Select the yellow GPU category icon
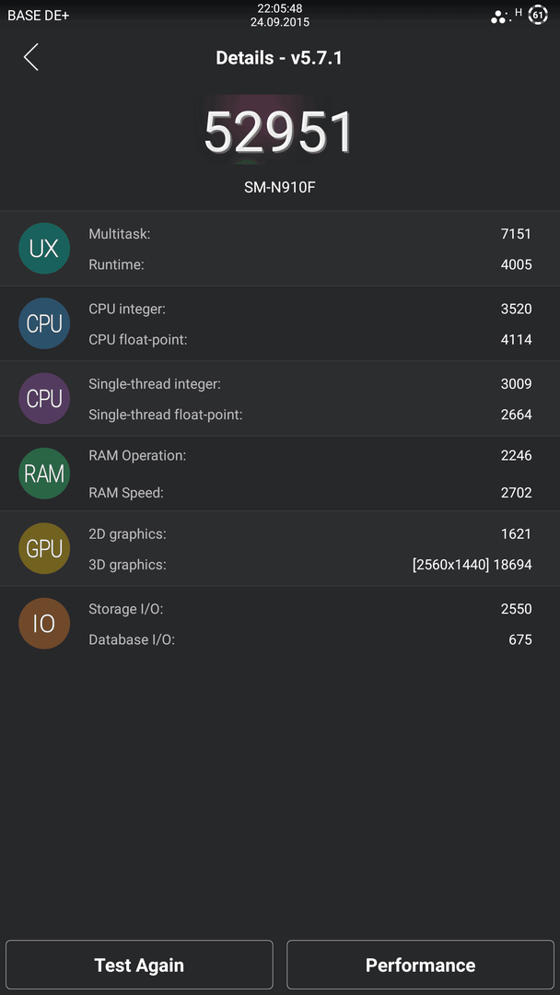The image size is (560, 995). [x=44, y=548]
